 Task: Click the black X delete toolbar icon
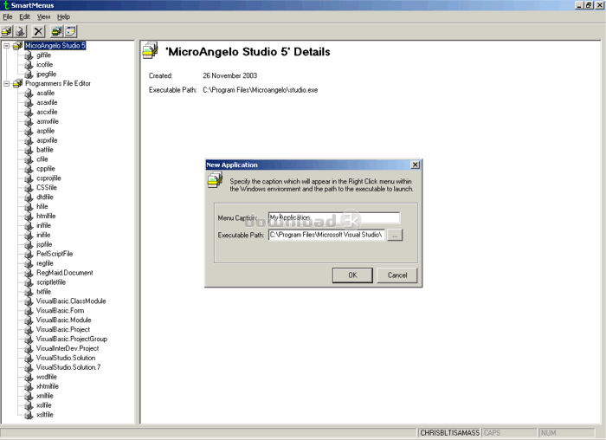[x=38, y=31]
